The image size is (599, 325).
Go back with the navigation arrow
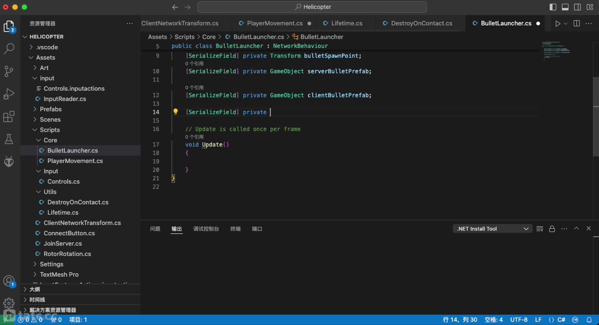[x=175, y=7]
